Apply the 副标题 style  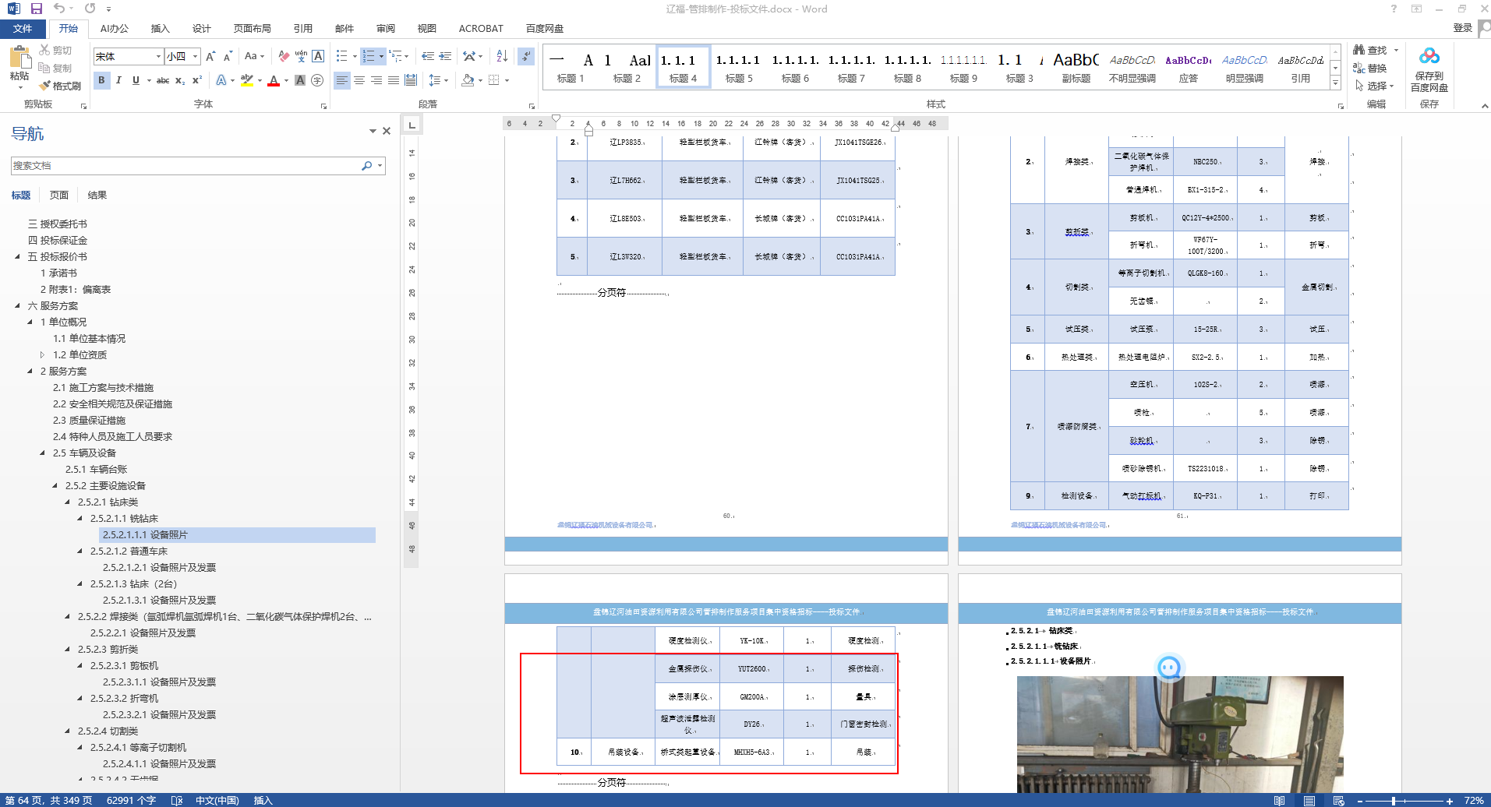tap(1076, 66)
